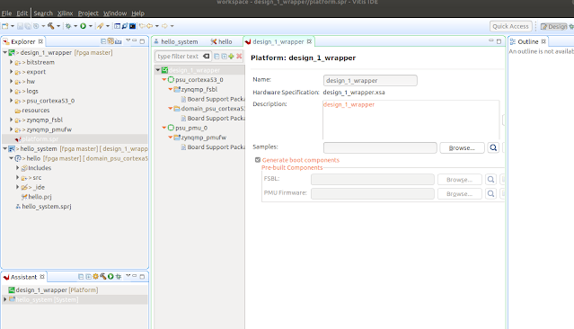574x329 pixels.
Task: Click the New project toolbar icon
Action: point(5,26)
